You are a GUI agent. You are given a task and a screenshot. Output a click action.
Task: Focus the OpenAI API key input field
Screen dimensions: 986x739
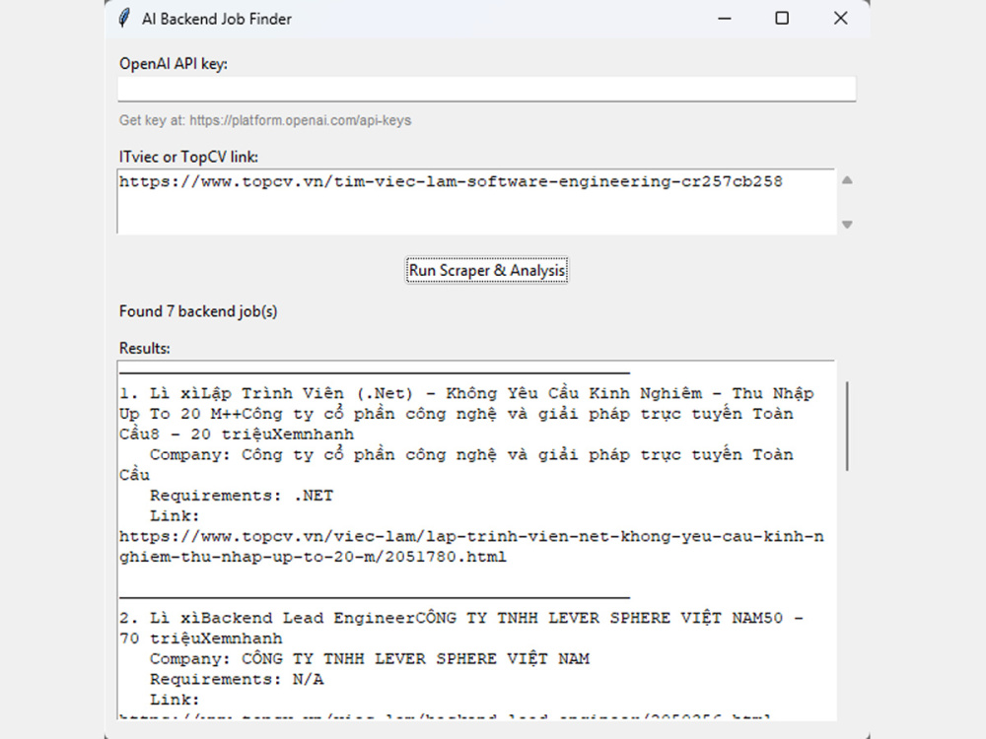coord(487,89)
